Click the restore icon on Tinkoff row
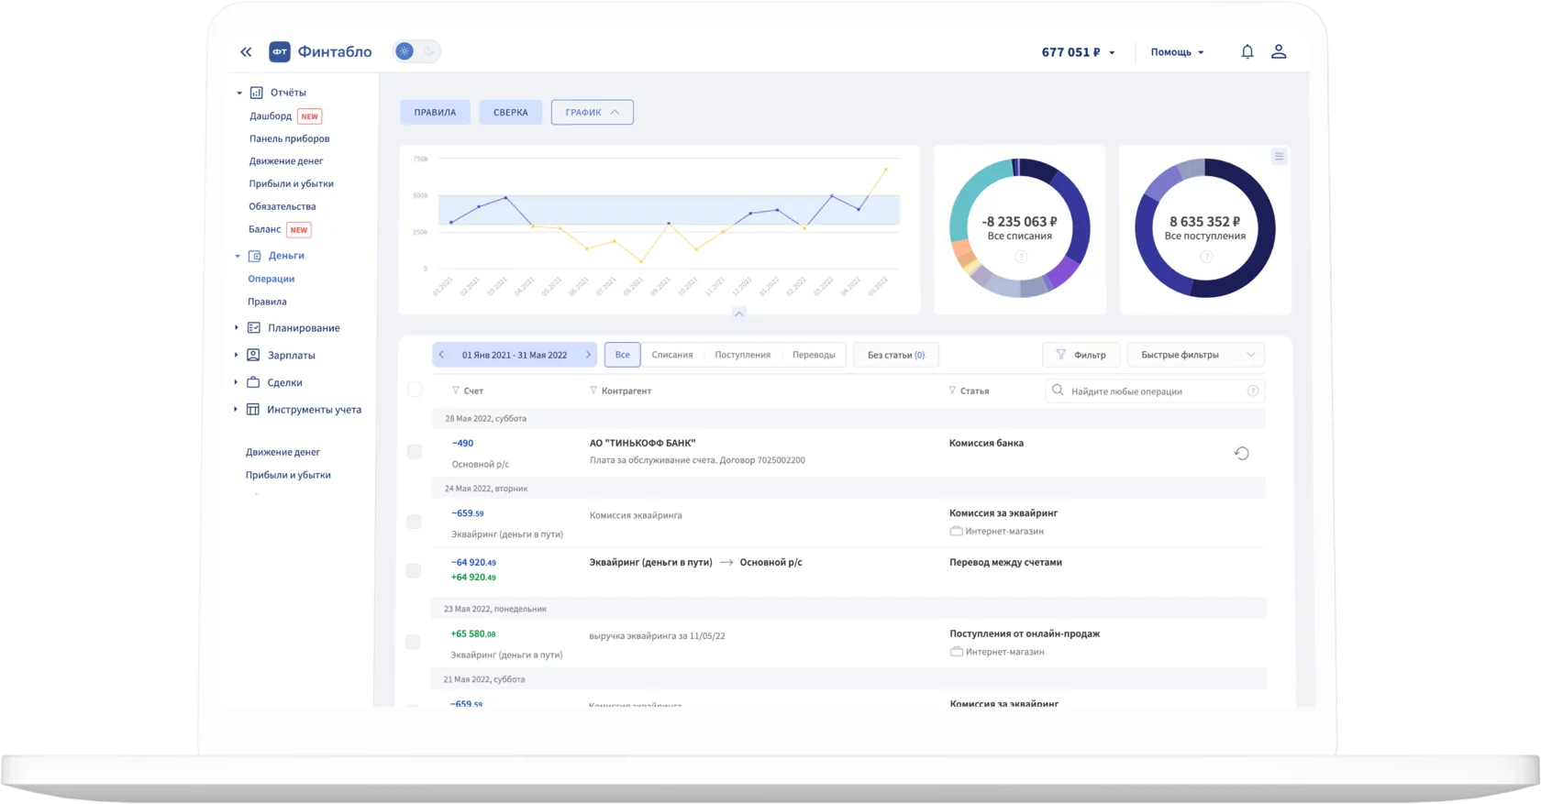The image size is (1541, 804). point(1241,453)
